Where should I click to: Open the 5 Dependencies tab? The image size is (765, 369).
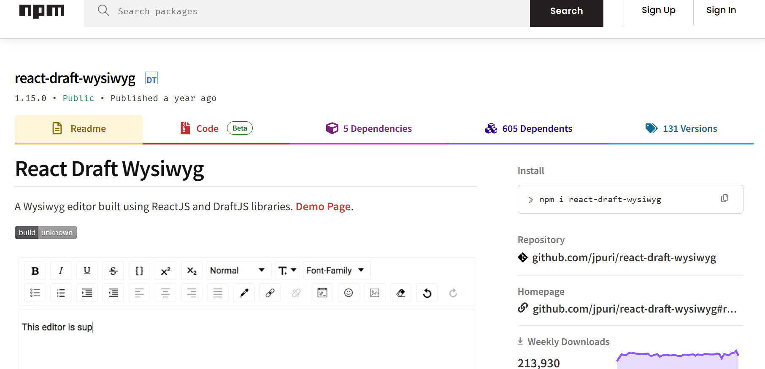tap(369, 128)
